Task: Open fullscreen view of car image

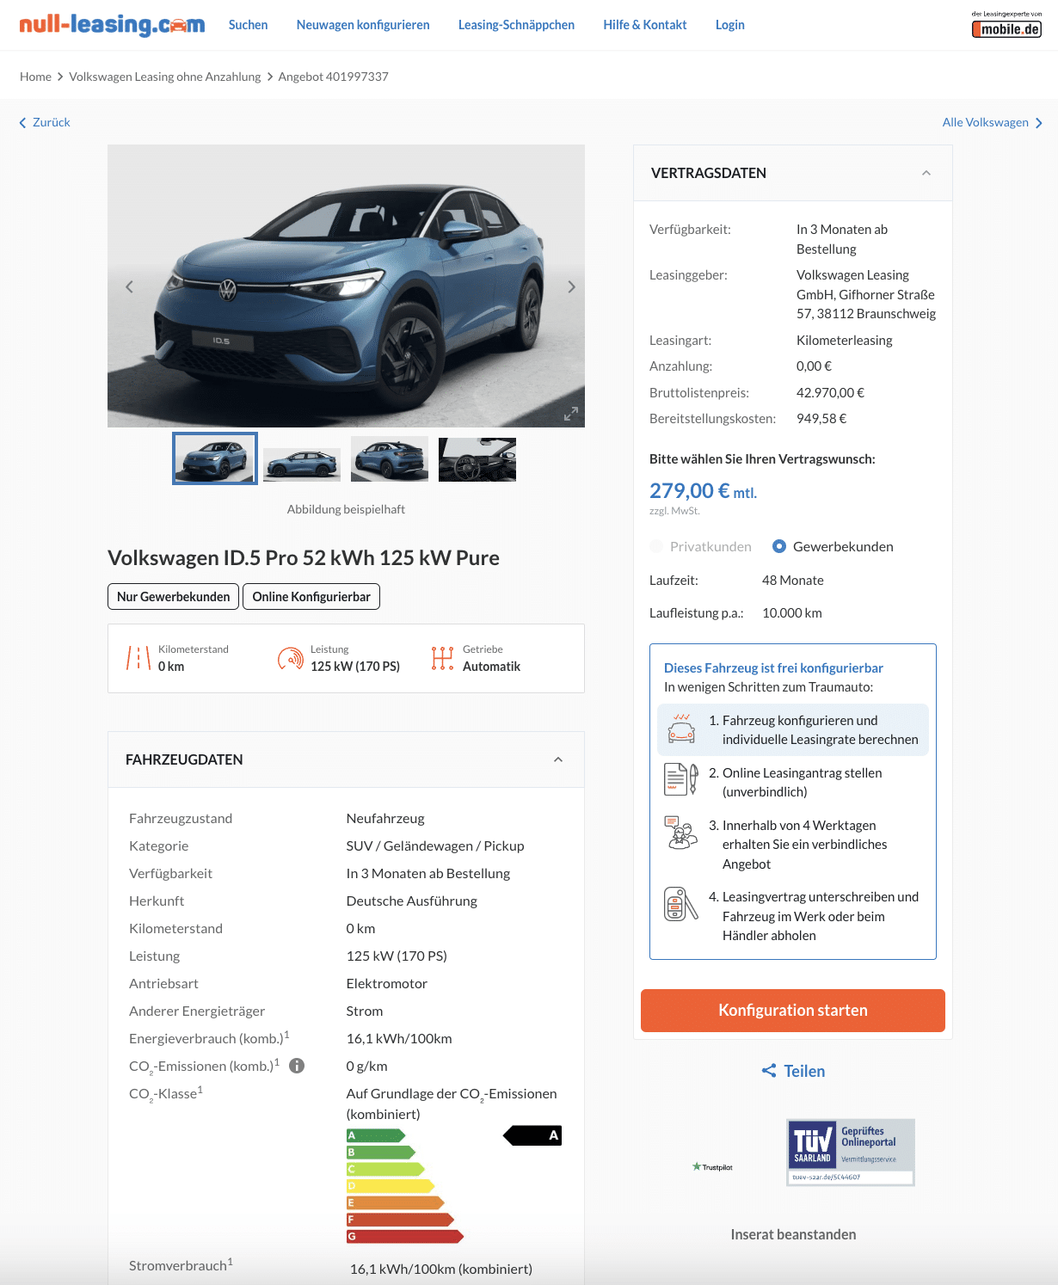Action: pos(571,414)
